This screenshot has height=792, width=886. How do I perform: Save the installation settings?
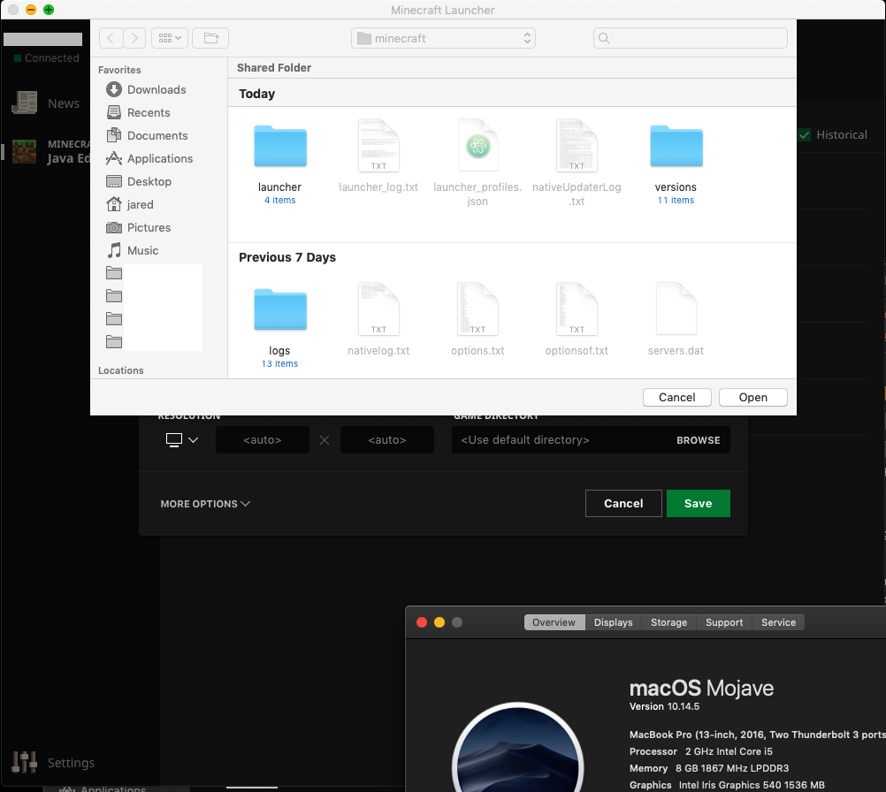point(699,503)
